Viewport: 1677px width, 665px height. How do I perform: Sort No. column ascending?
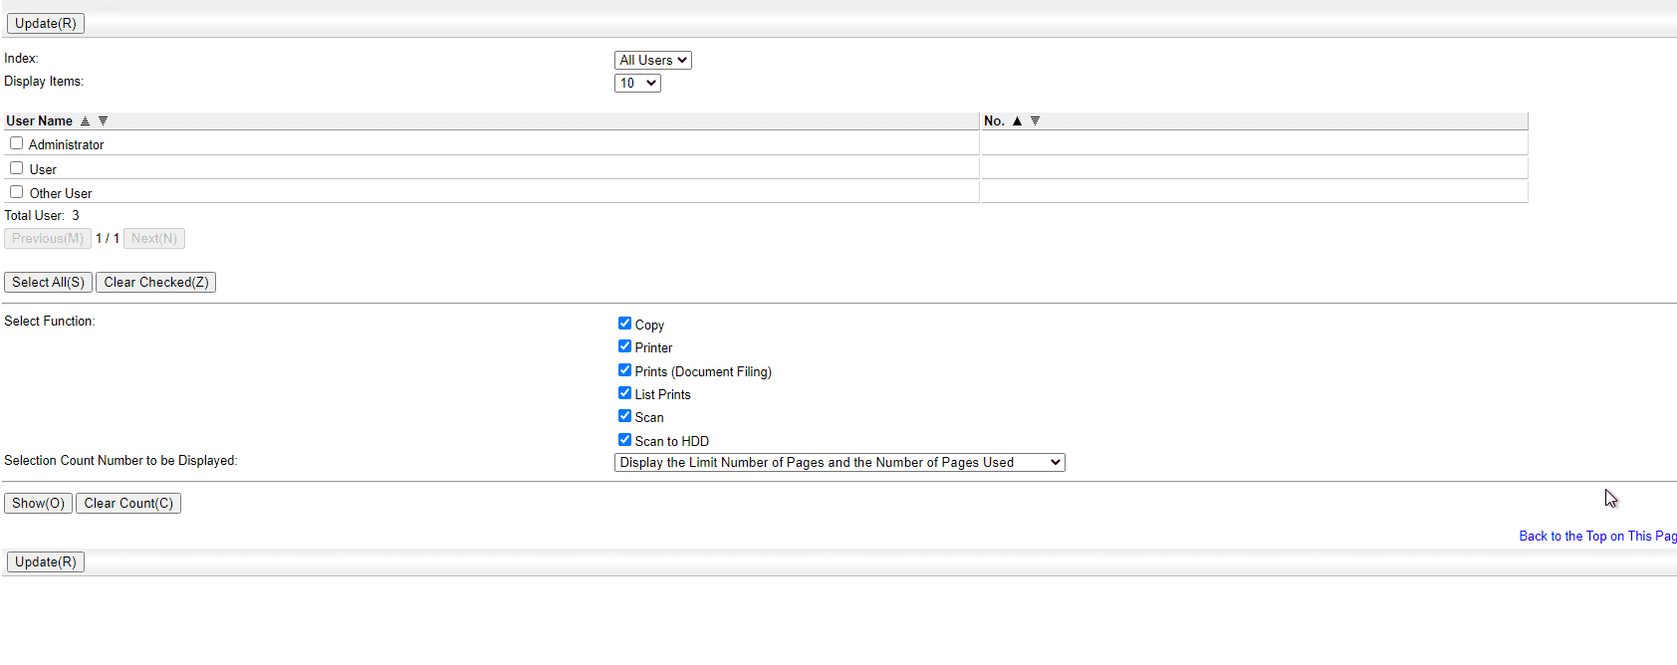pyautogui.click(x=1017, y=121)
